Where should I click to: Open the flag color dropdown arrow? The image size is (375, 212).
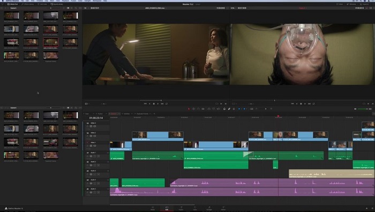pos(241,109)
